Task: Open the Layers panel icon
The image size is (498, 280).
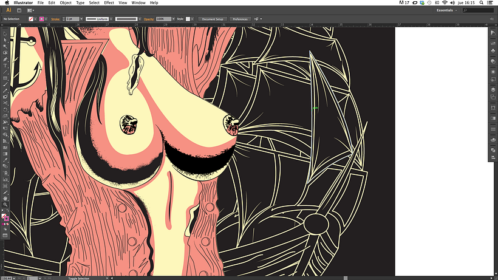Action: click(493, 90)
